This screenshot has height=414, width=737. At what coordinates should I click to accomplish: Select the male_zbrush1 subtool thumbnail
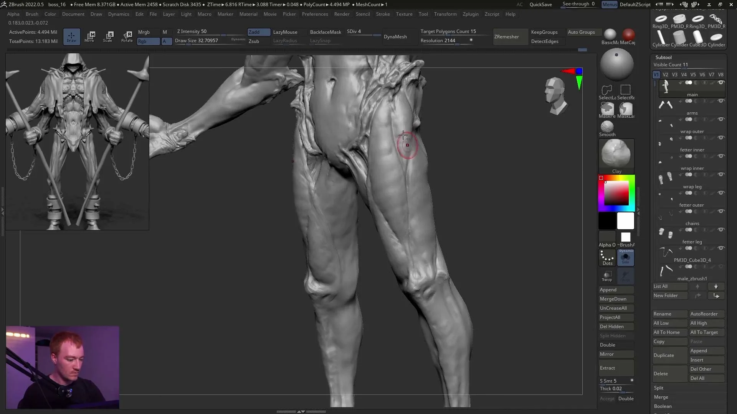665,270
